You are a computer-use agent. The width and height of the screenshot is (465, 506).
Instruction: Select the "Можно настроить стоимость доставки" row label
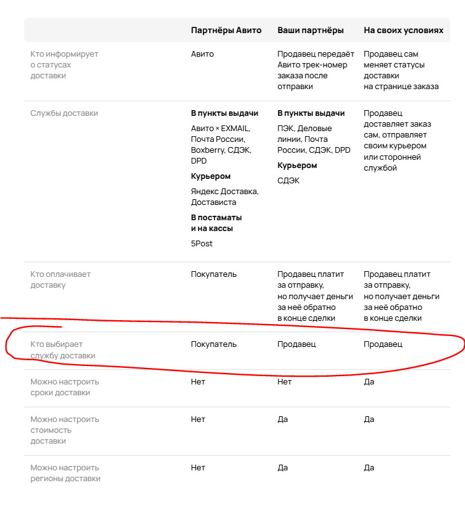65,430
